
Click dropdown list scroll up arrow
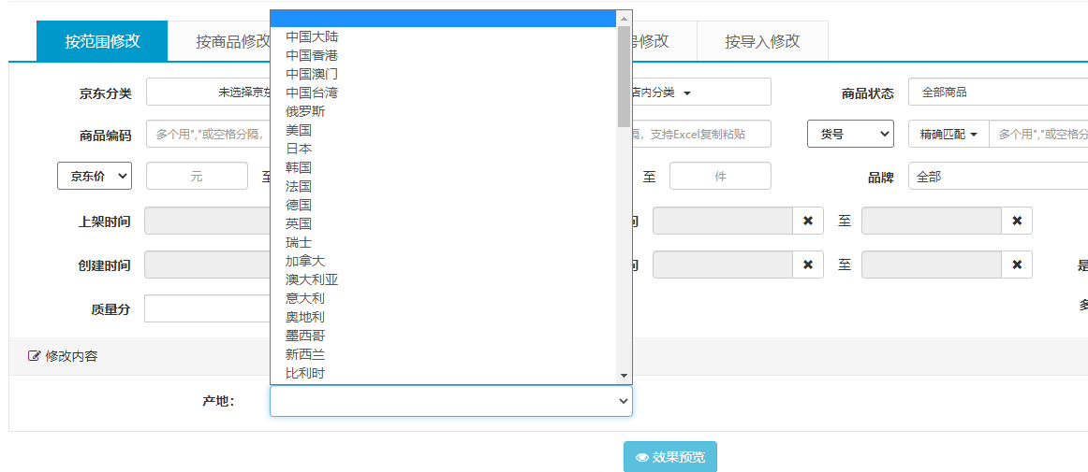point(624,18)
